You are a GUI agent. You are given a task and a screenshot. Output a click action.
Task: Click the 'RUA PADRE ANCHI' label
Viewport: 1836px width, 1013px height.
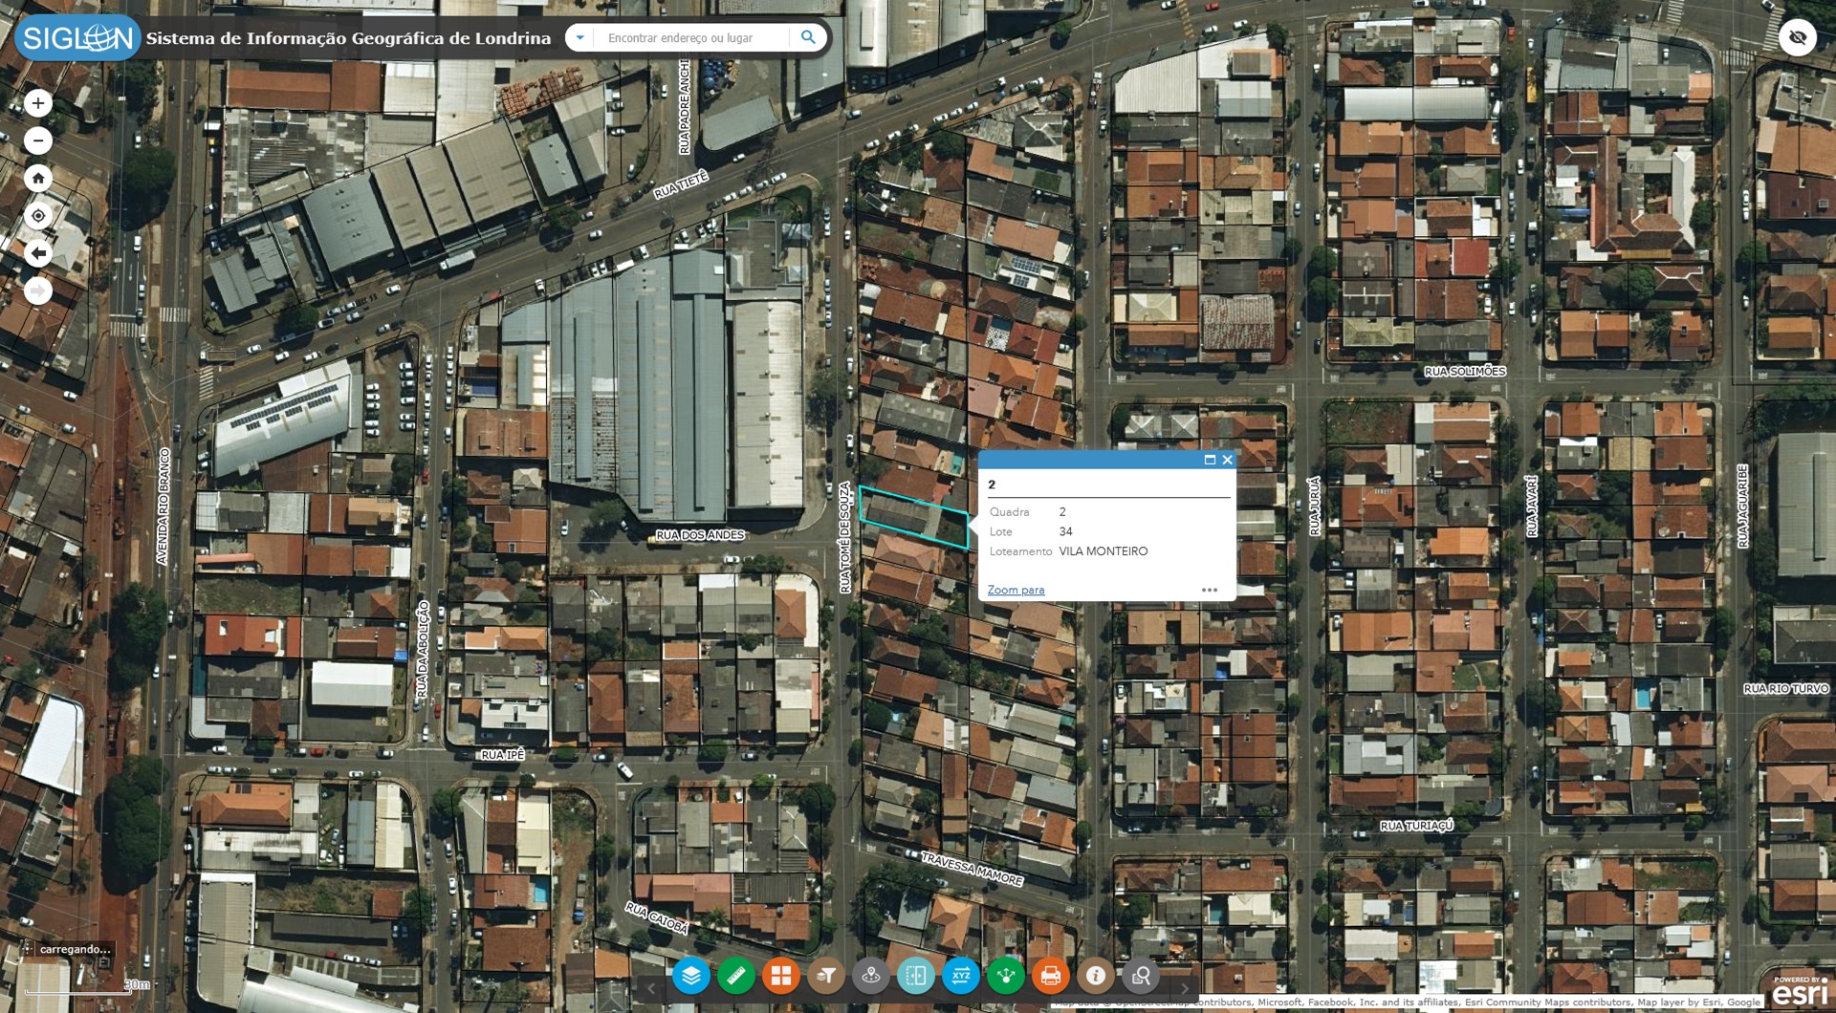685,107
